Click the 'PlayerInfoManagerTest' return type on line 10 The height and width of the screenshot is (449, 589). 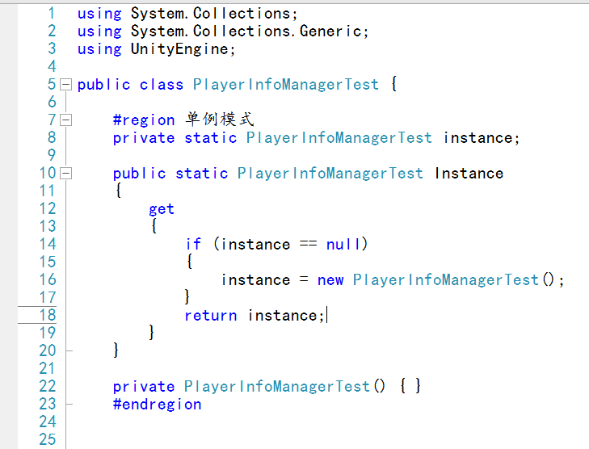[x=330, y=174]
